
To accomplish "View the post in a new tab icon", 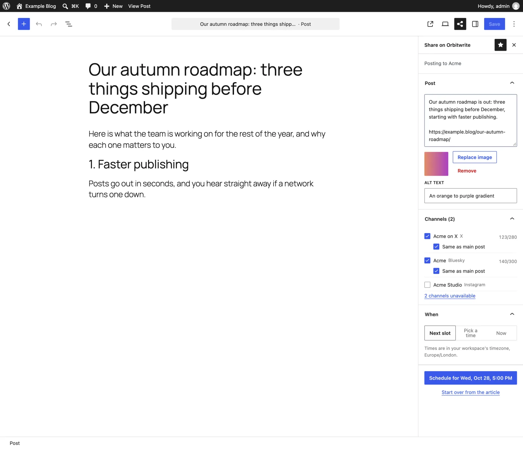I will pyautogui.click(x=430, y=24).
